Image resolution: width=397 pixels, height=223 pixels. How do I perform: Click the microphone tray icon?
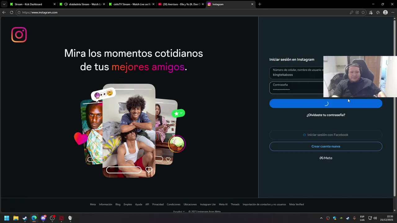pos(355,218)
